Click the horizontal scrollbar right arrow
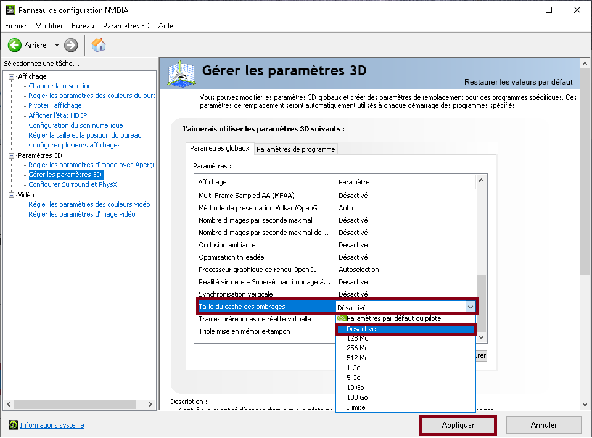 pos(150,405)
